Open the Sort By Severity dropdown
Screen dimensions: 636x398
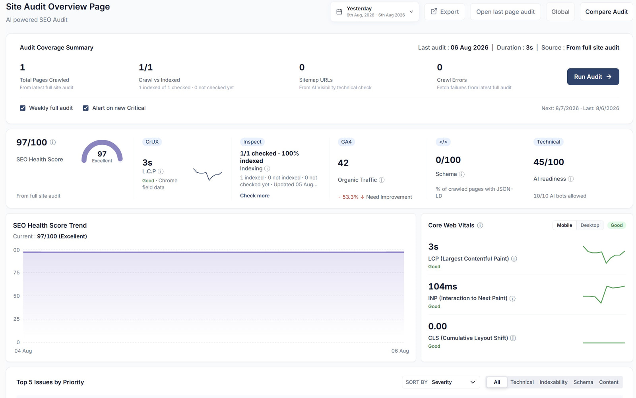click(x=440, y=382)
